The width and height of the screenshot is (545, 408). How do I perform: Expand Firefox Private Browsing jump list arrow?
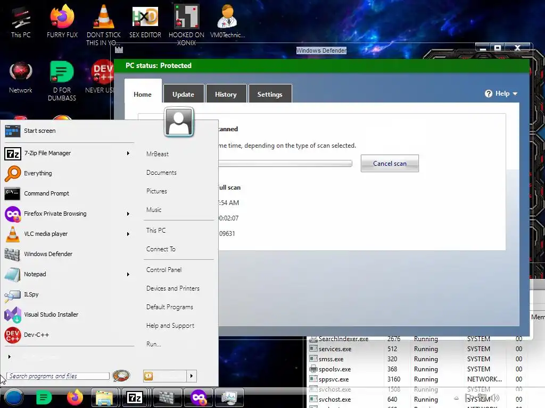coord(128,214)
